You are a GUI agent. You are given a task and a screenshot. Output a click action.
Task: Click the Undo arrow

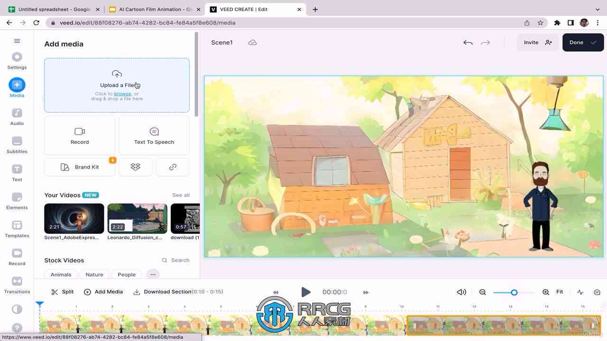[468, 42]
